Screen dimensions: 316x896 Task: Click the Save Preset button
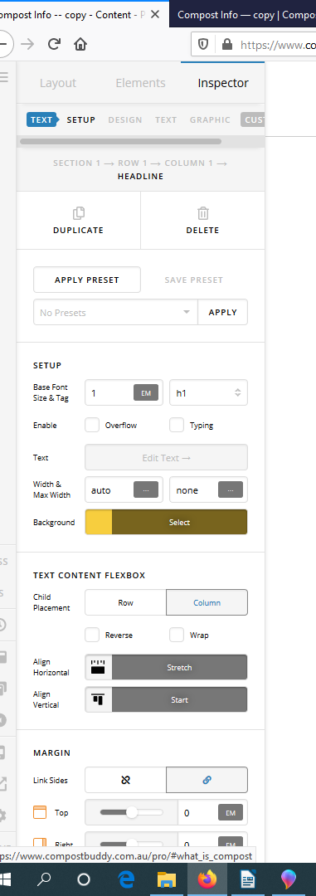click(x=194, y=280)
